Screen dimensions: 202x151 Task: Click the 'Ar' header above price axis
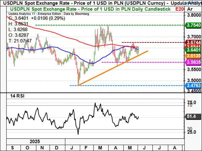pyautogui.click(x=190, y=9)
